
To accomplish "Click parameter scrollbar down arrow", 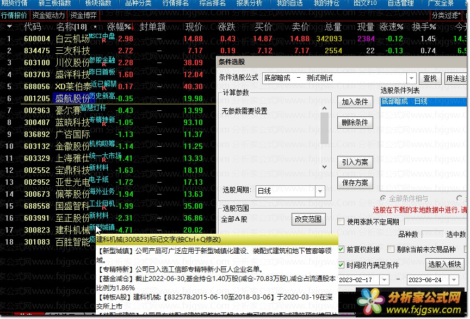I will point(324,166).
